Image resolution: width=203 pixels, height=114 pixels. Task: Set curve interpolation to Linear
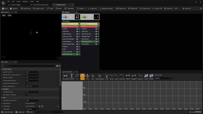[x=116, y=77]
